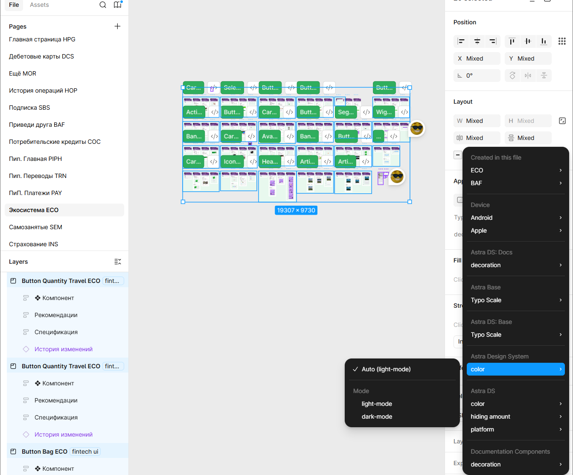This screenshot has width=573, height=475.
Task: Choose dark-mode in Mode submenu
Action: pos(402,417)
